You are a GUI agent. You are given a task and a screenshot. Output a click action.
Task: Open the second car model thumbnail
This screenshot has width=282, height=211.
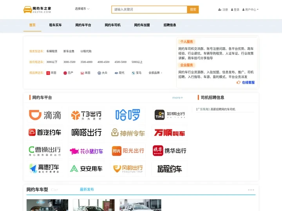[x=94, y=205]
